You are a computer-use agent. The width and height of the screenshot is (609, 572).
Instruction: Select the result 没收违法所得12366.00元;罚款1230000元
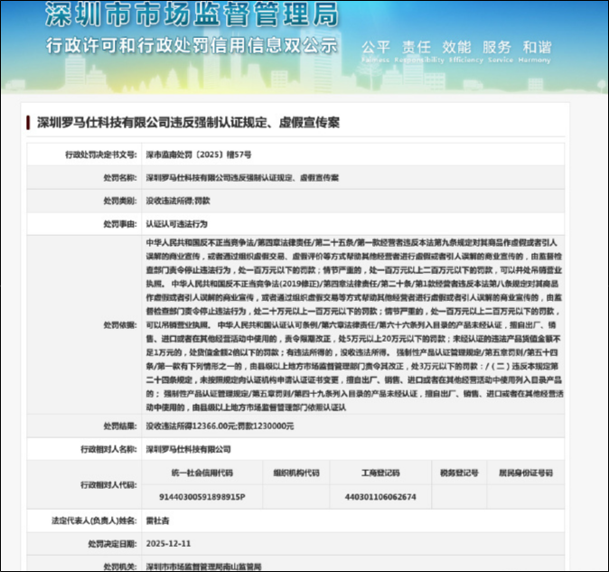click(220, 427)
